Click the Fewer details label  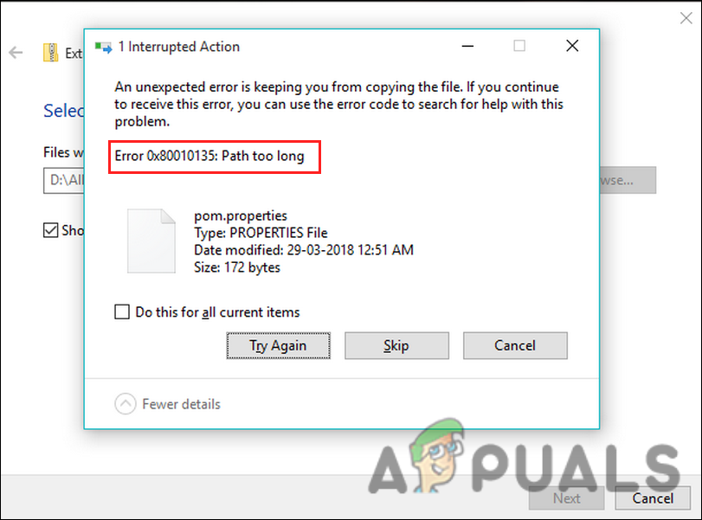pyautogui.click(x=181, y=404)
